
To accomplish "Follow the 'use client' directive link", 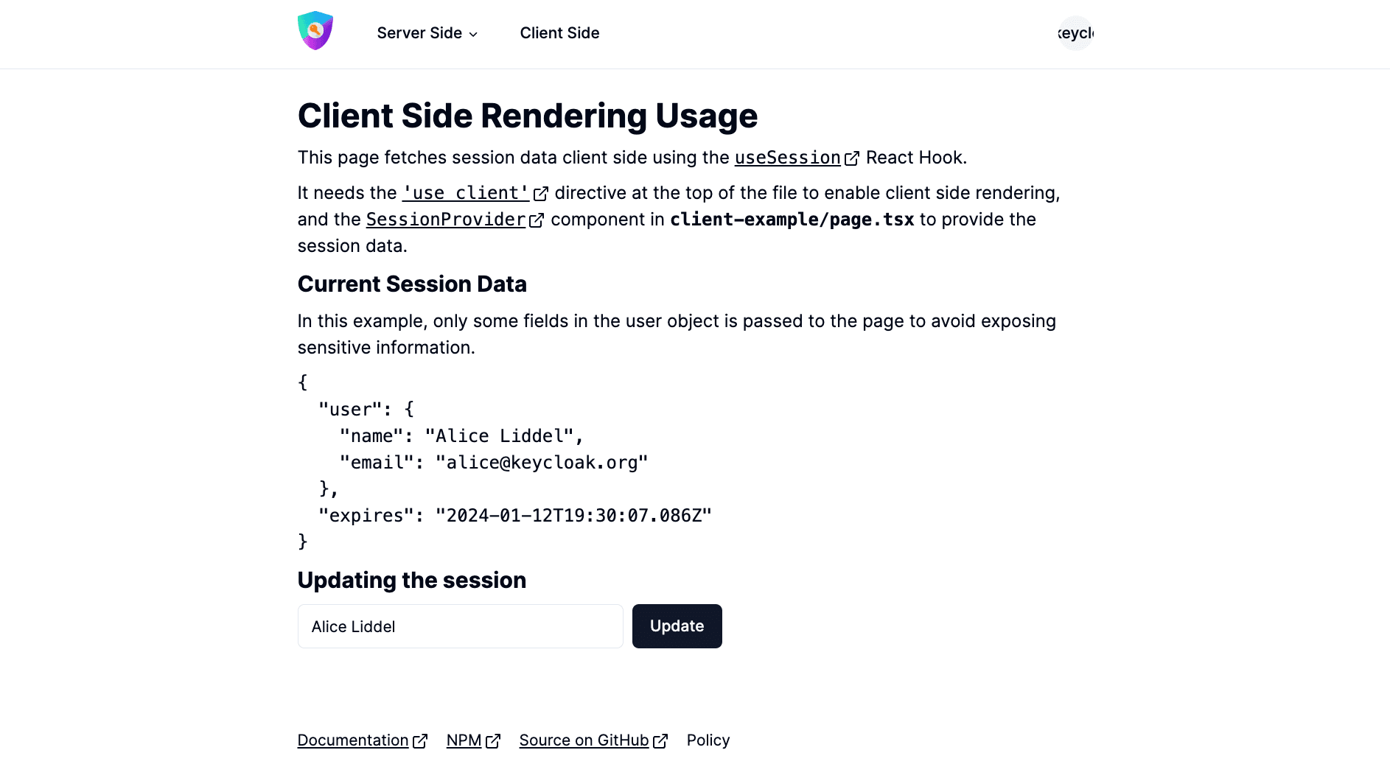I will pos(465,193).
